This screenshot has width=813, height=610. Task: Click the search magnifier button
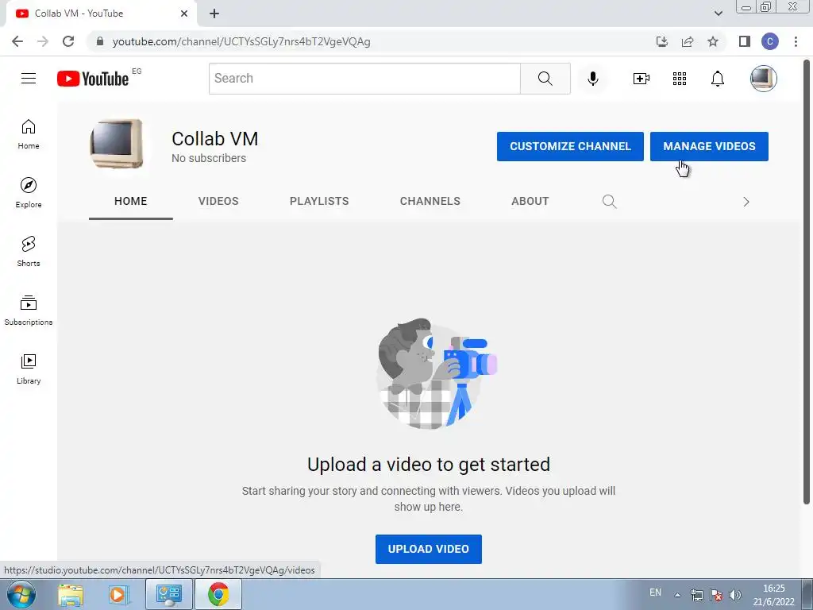(545, 79)
